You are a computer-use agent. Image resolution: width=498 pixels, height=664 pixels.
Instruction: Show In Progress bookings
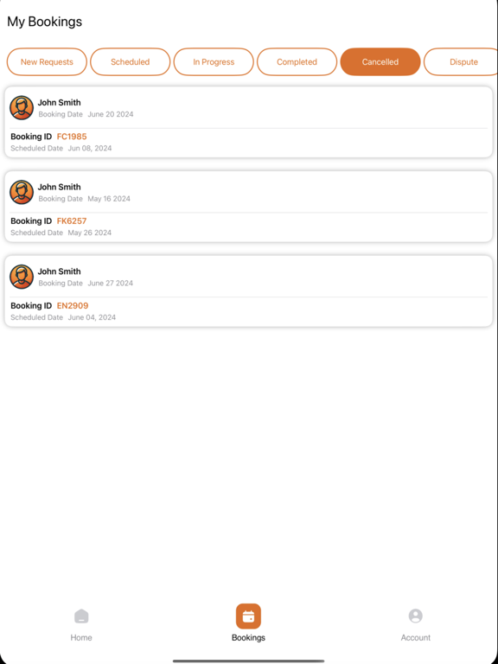tap(214, 62)
